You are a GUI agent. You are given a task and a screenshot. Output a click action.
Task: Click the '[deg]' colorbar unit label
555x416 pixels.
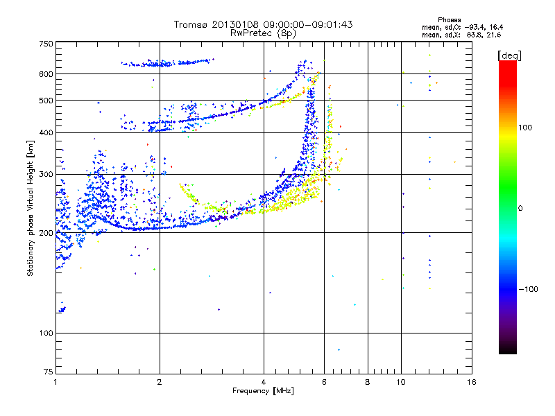pyautogui.click(x=509, y=55)
